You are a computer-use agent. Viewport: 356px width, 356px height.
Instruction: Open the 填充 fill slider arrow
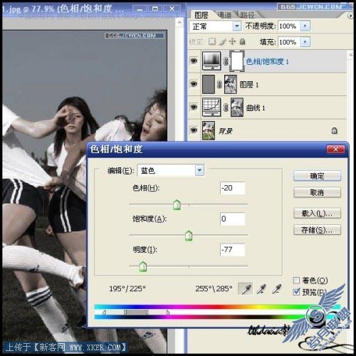[305, 42]
